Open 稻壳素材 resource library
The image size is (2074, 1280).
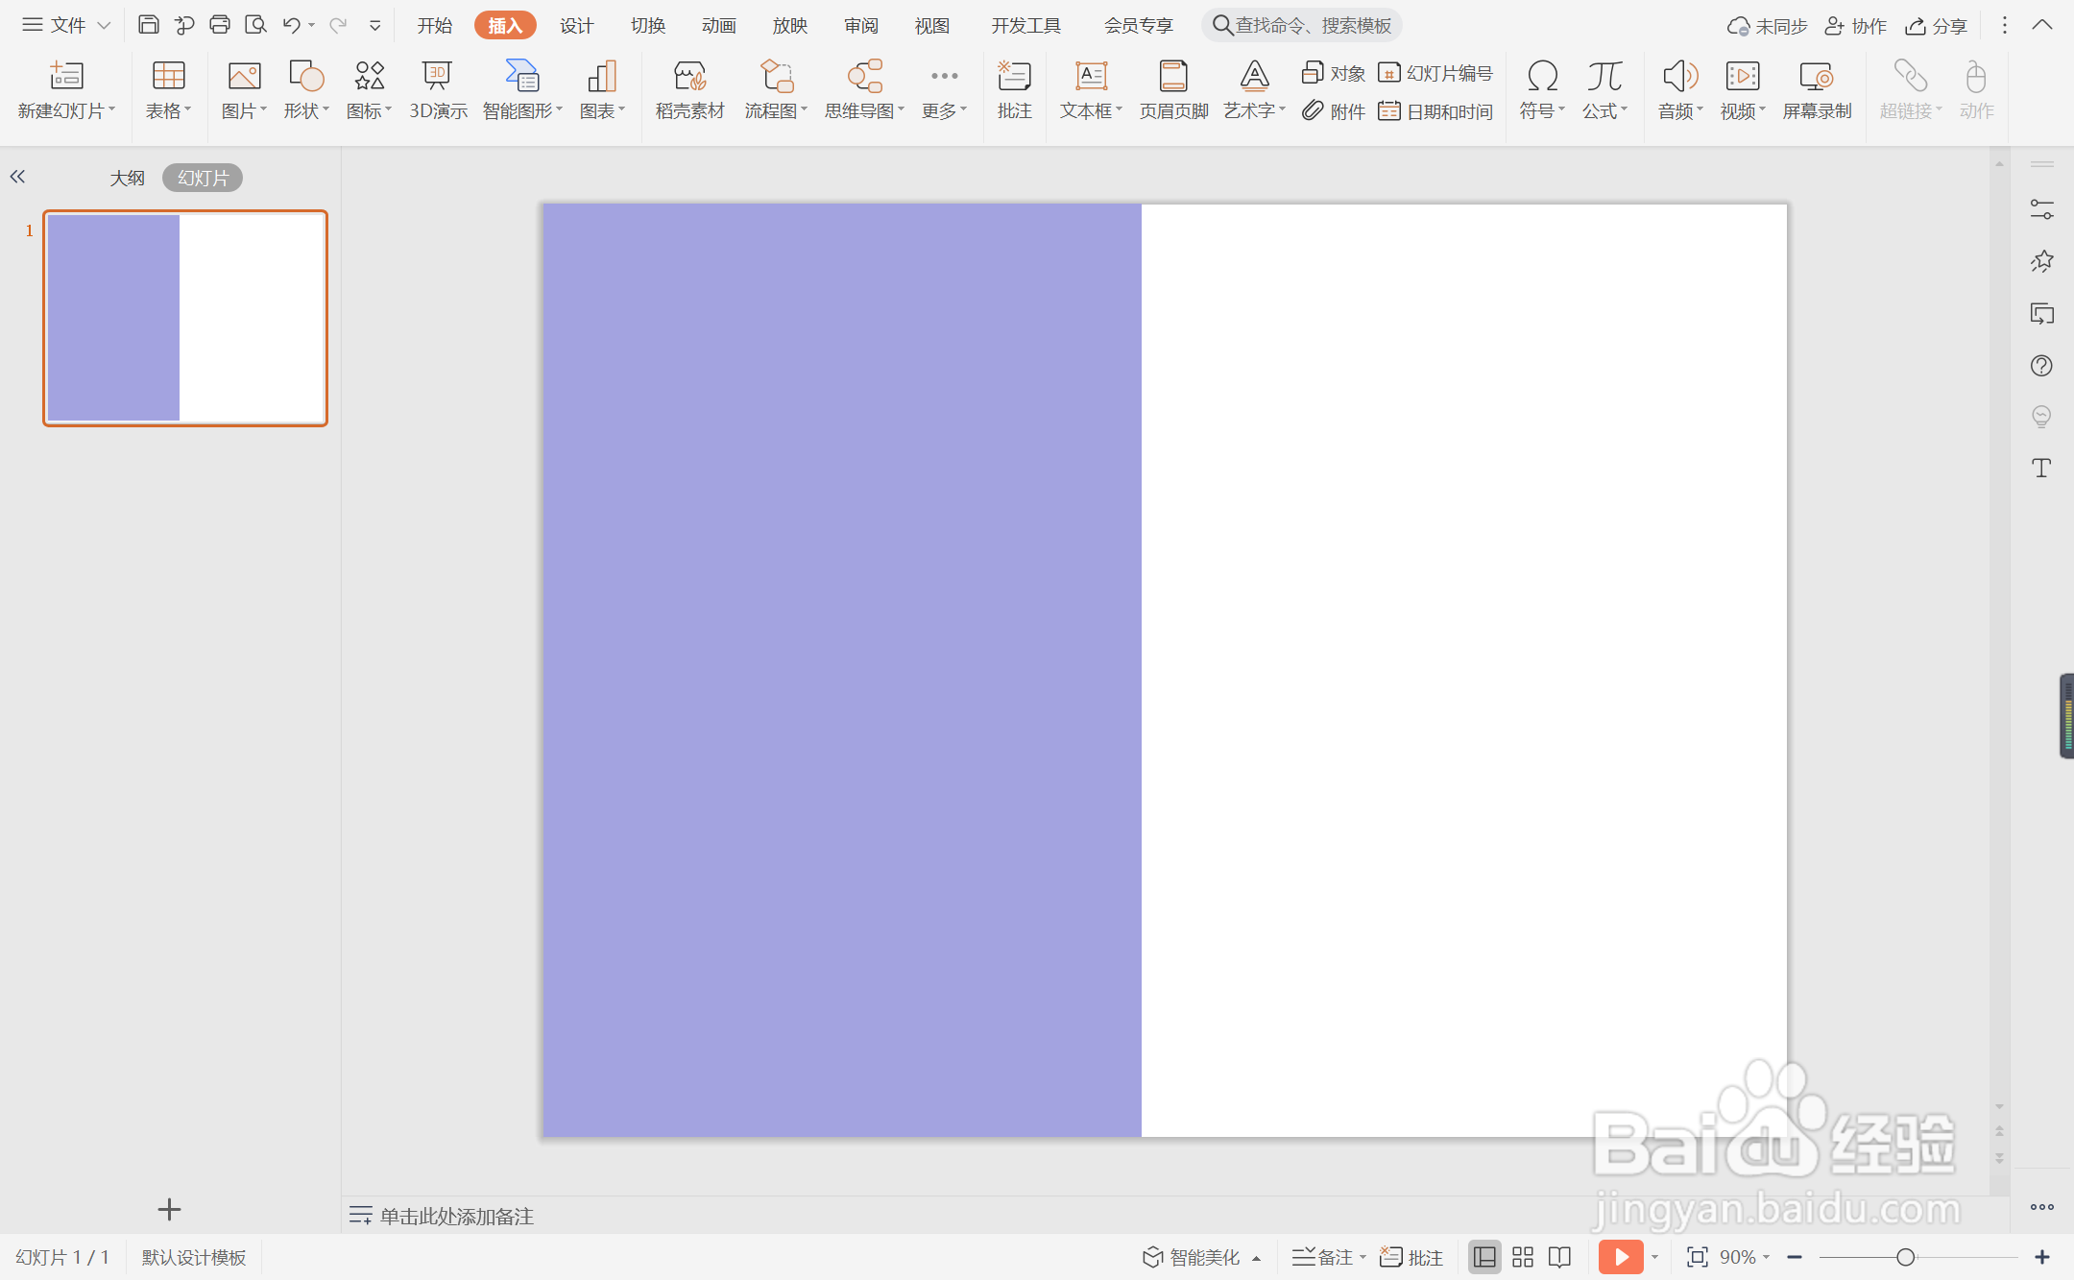689,90
